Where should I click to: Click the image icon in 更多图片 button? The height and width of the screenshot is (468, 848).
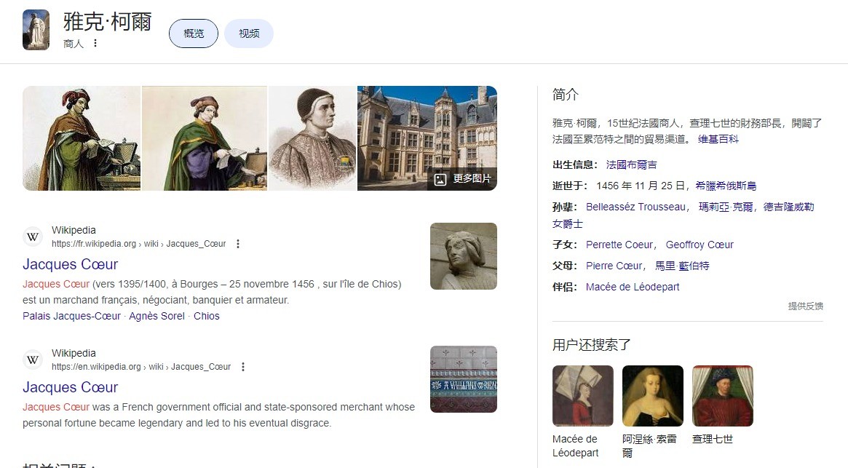coord(440,179)
